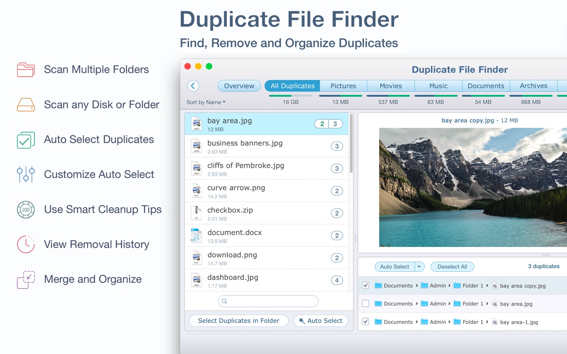Click the View Removal History clock icon
This screenshot has height=354, width=567.
pyautogui.click(x=26, y=244)
